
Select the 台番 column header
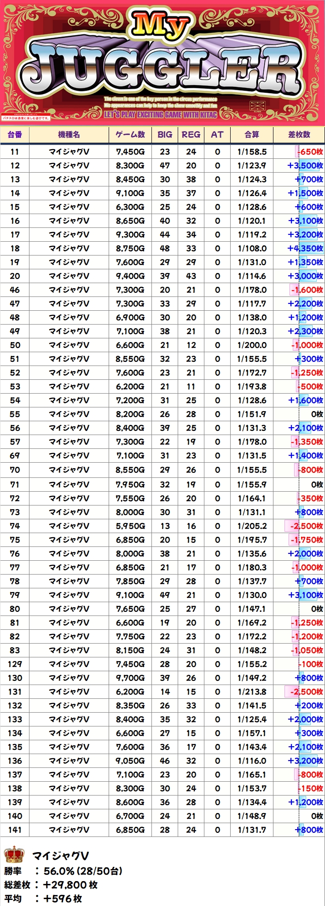(x=15, y=134)
